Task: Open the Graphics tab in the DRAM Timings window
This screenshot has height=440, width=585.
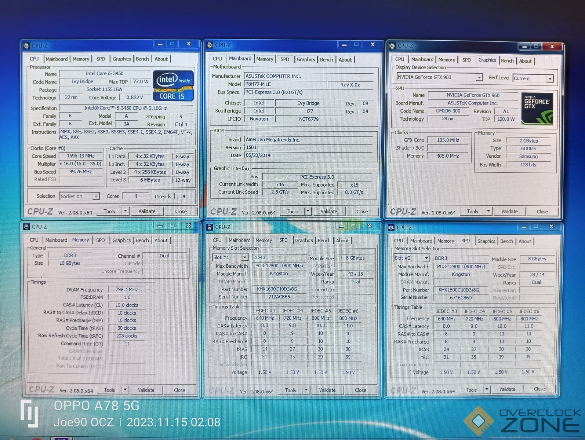Action: 121,241
